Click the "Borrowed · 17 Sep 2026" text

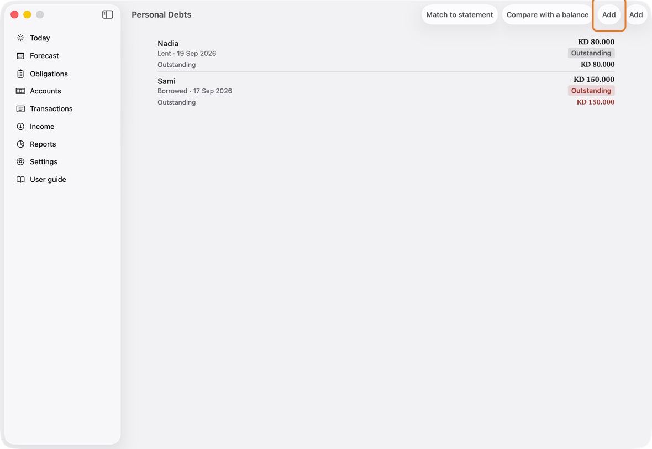point(194,91)
